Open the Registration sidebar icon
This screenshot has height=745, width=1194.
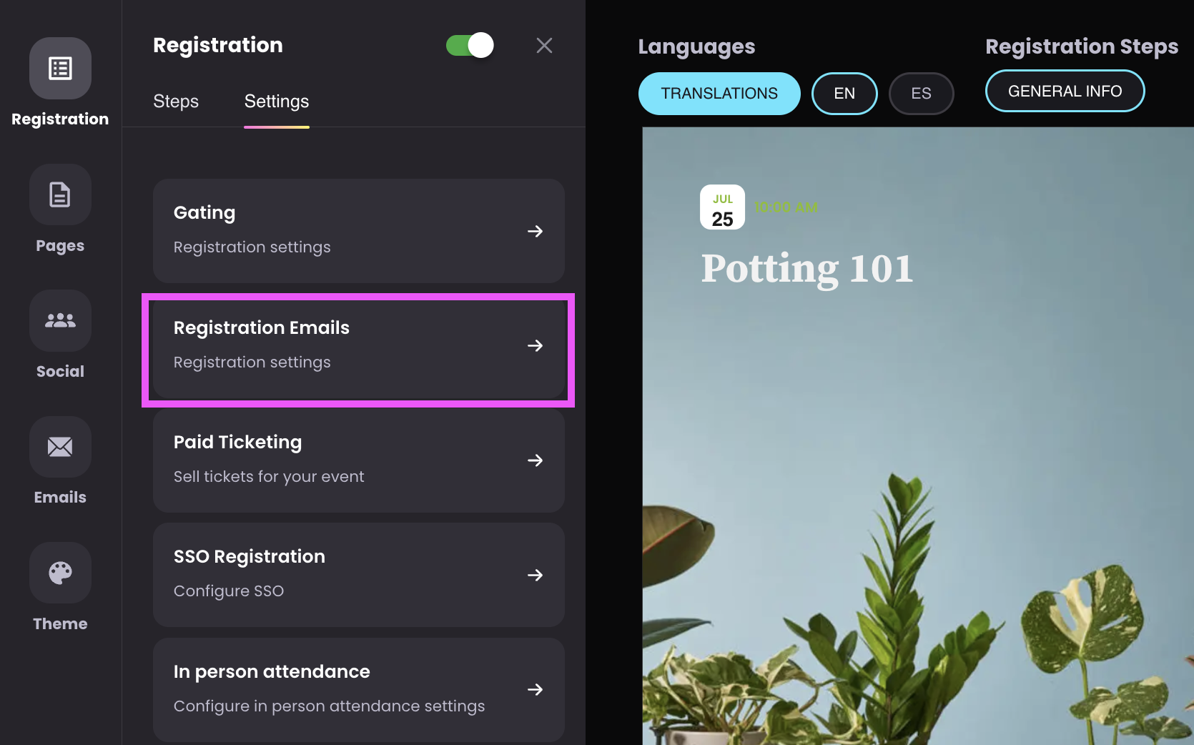pyautogui.click(x=60, y=69)
